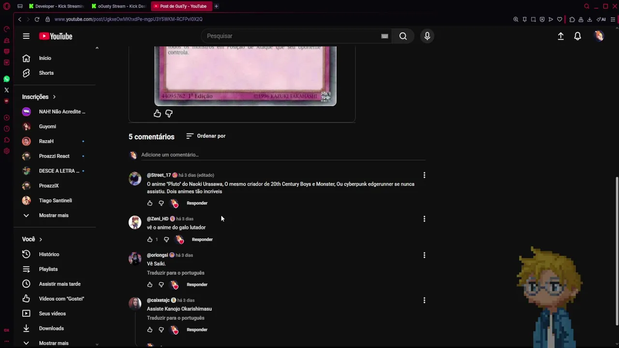Viewport: 619px width, 348px height.
Task: Expand Mostrar mais under subscriptions
Action: [x=55, y=215]
